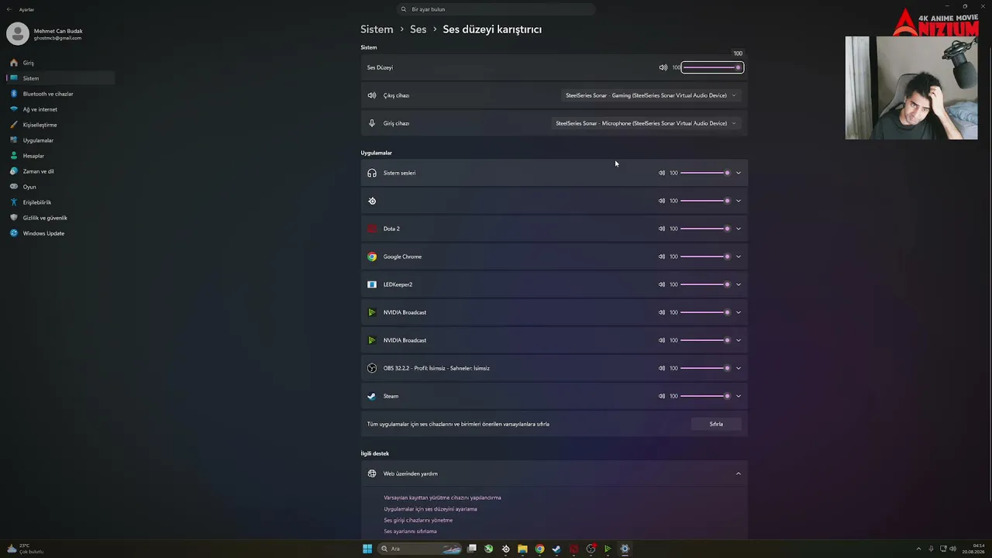Open Ses girişi cihazlarını yönetme link
Image resolution: width=992 pixels, height=558 pixels.
click(418, 520)
